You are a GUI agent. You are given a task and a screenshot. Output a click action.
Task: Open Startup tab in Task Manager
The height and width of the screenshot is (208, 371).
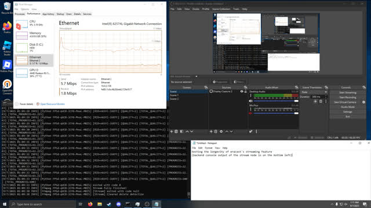[60, 14]
